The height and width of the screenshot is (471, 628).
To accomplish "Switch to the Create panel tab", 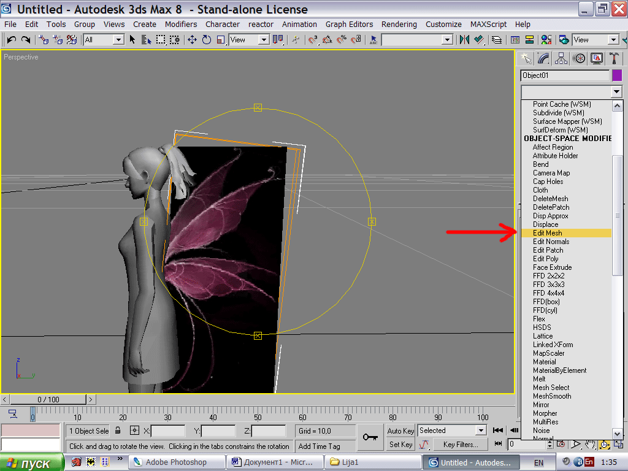I will click(x=526, y=58).
